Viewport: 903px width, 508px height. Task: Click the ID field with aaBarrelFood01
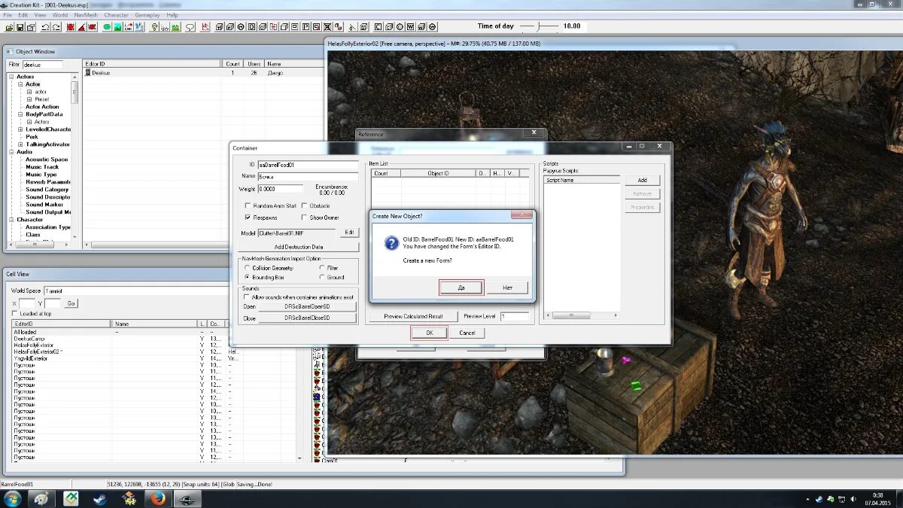pos(308,164)
